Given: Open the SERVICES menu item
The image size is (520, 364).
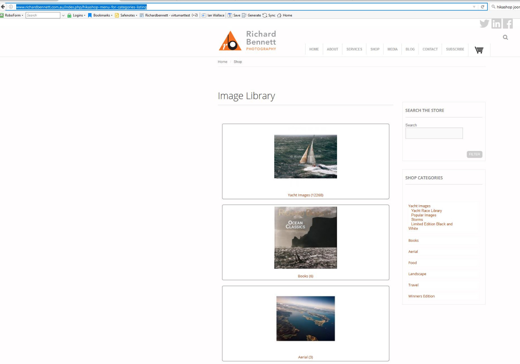Looking at the screenshot, I should pyautogui.click(x=354, y=49).
